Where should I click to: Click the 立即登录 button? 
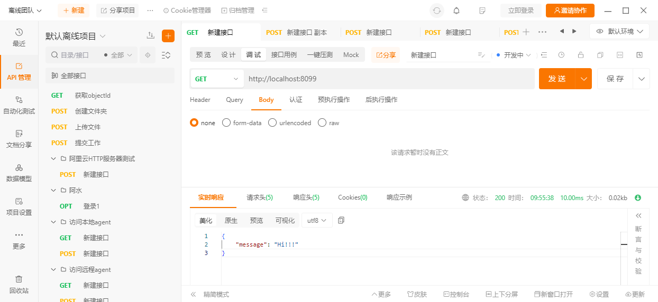(521, 11)
